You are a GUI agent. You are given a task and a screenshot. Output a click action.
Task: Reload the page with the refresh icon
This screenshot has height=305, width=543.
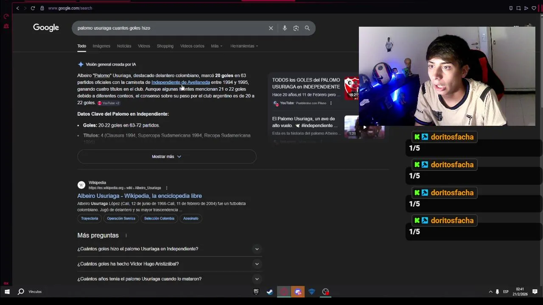33,8
